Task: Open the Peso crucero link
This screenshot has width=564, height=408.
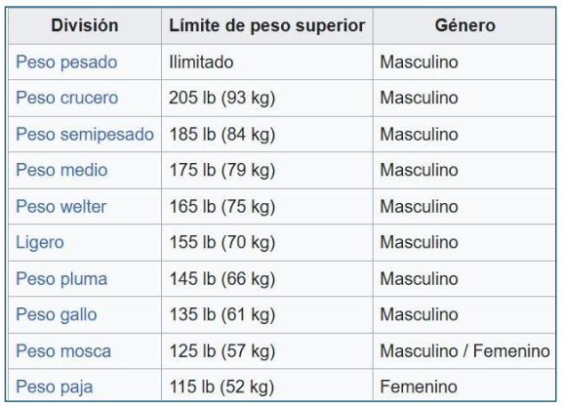Action: click(67, 98)
